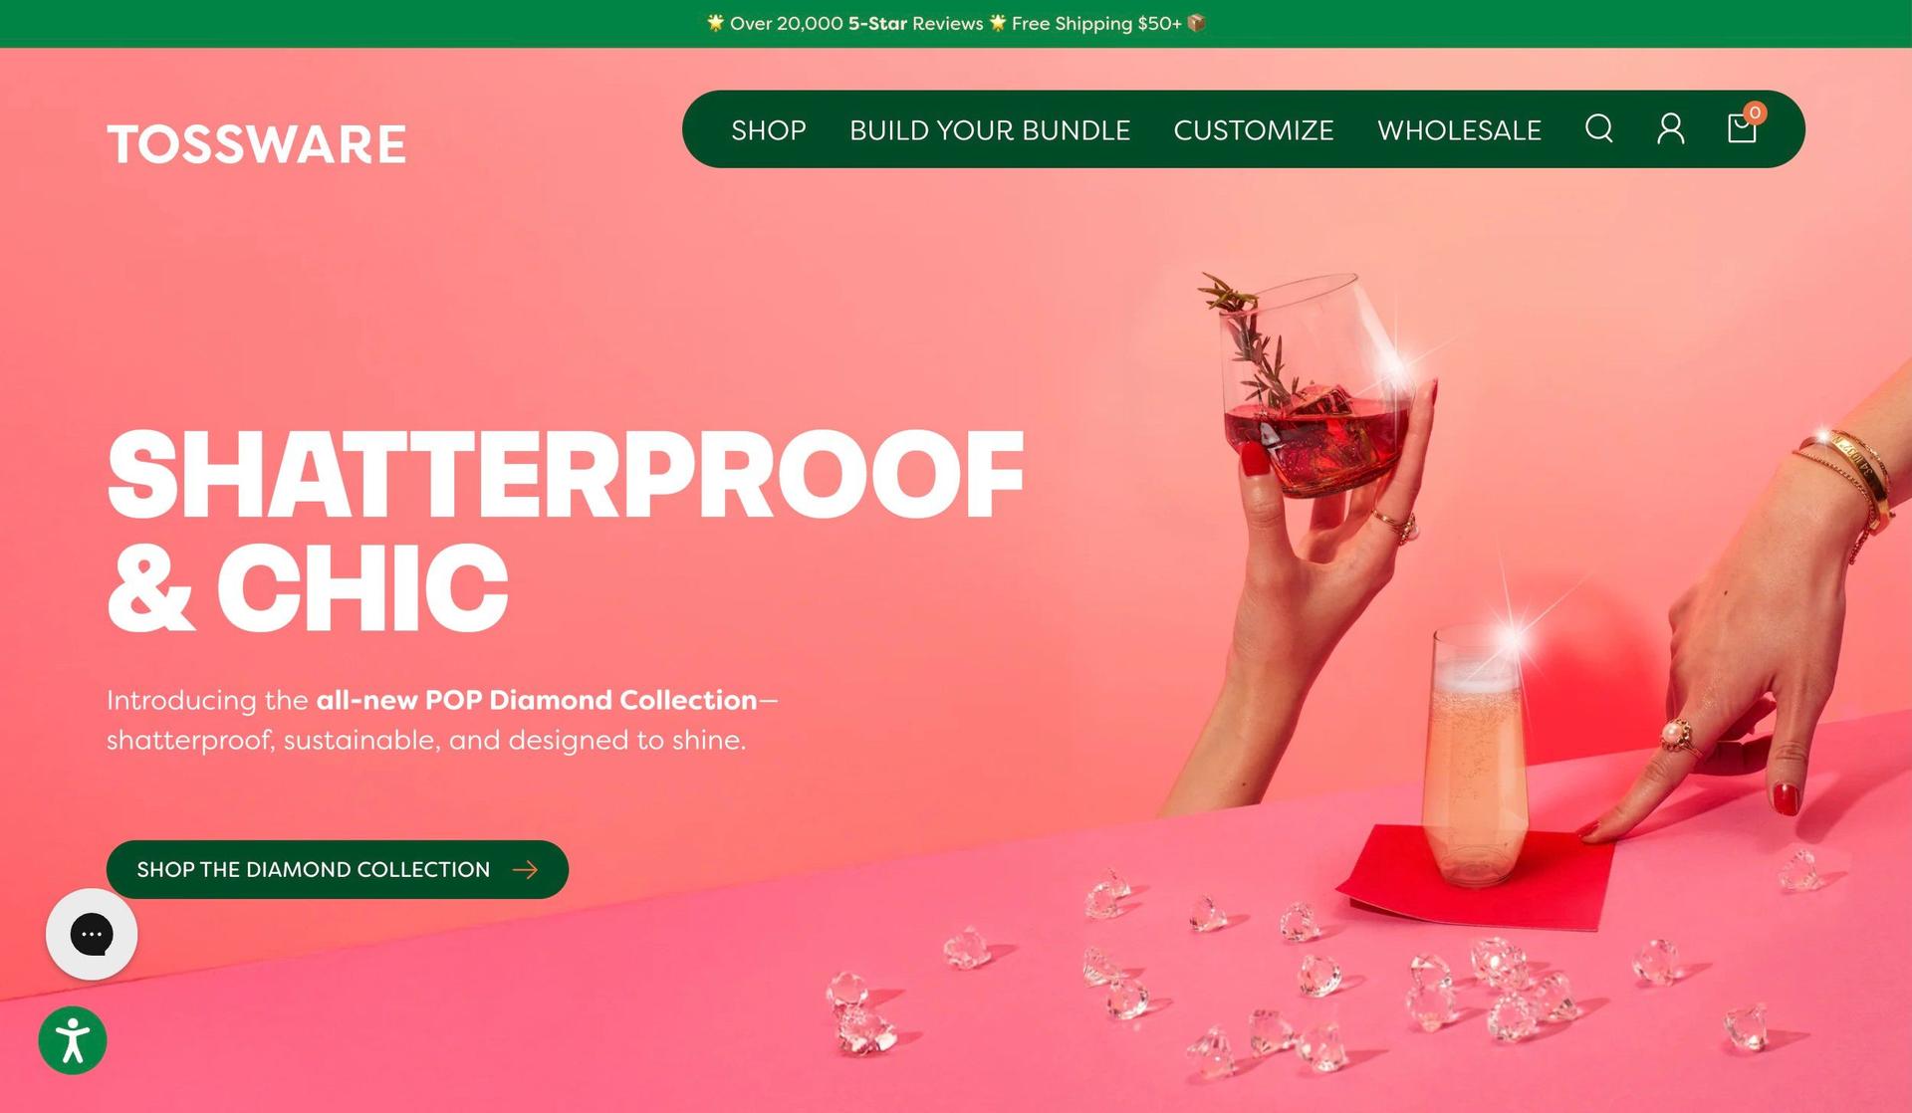Click 'all-new POP Diamond Collection' text

tap(537, 700)
